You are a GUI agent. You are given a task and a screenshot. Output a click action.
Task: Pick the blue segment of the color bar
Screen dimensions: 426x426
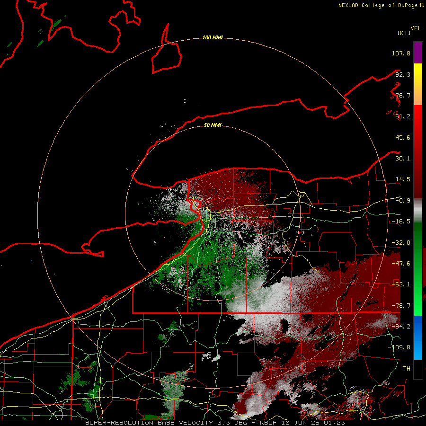(418, 337)
